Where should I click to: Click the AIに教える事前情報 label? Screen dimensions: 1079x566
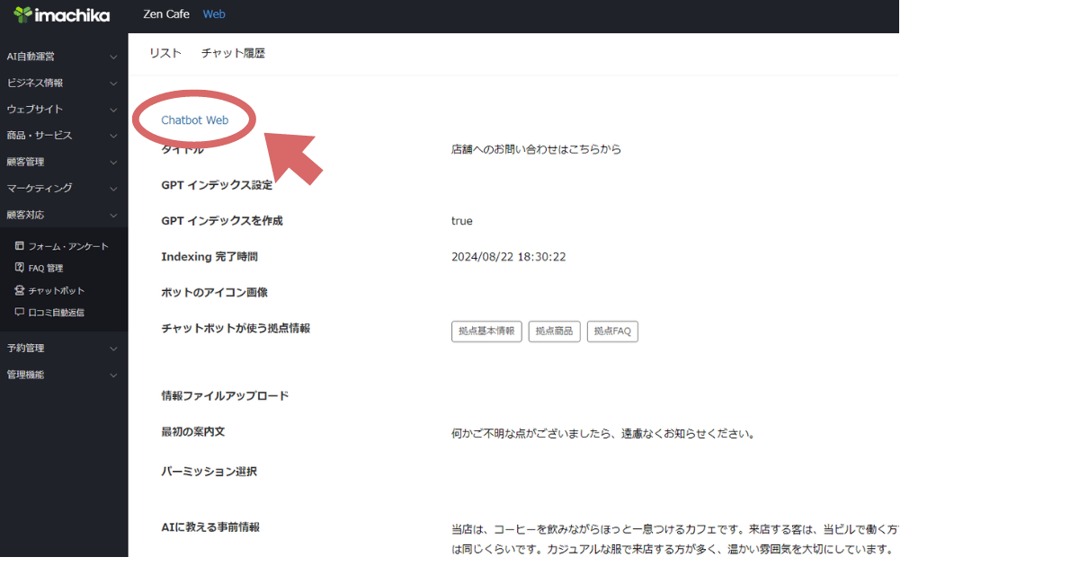click(x=210, y=527)
